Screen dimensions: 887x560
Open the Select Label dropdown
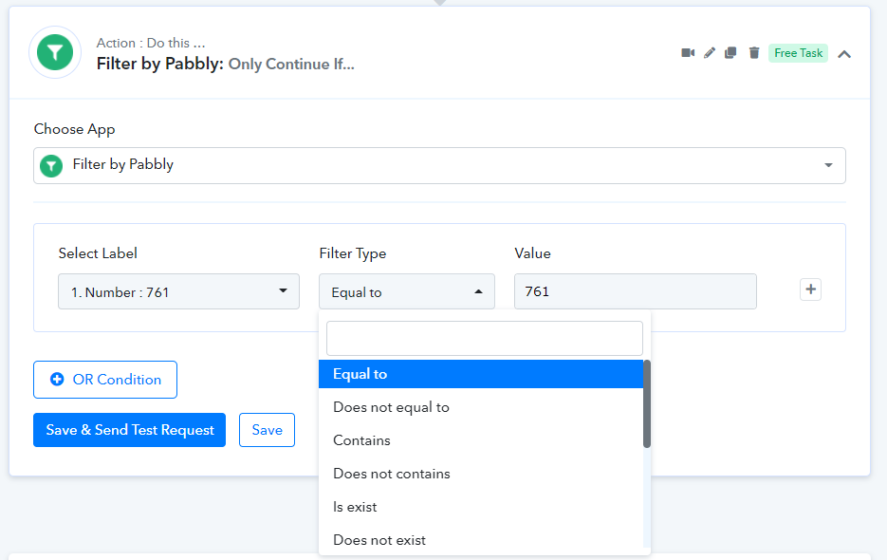pos(178,291)
